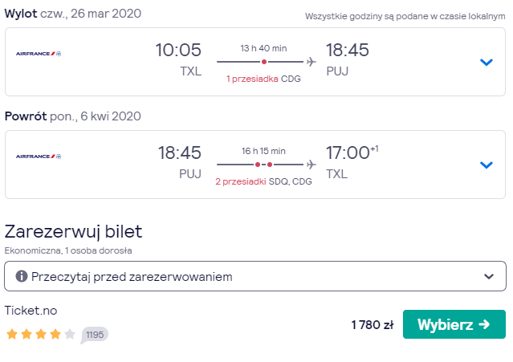
Task: Click the Air France logo on outbound flight
Action: click(x=39, y=54)
